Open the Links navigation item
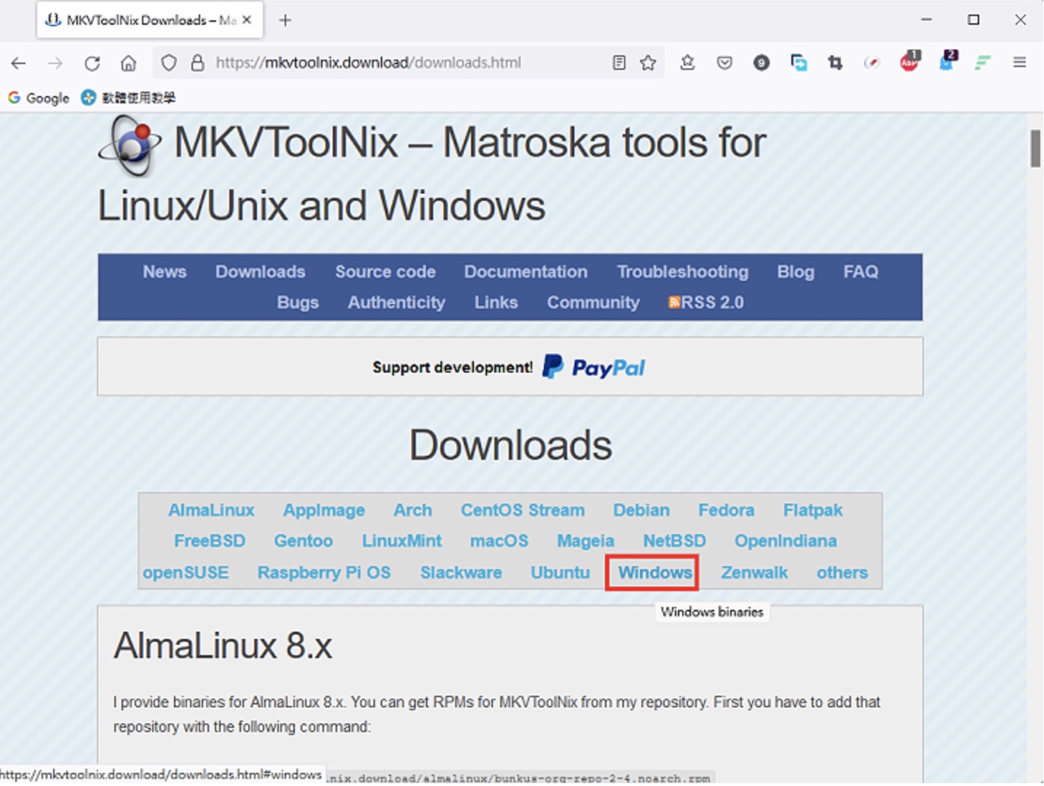1044x786 pixels. point(496,303)
